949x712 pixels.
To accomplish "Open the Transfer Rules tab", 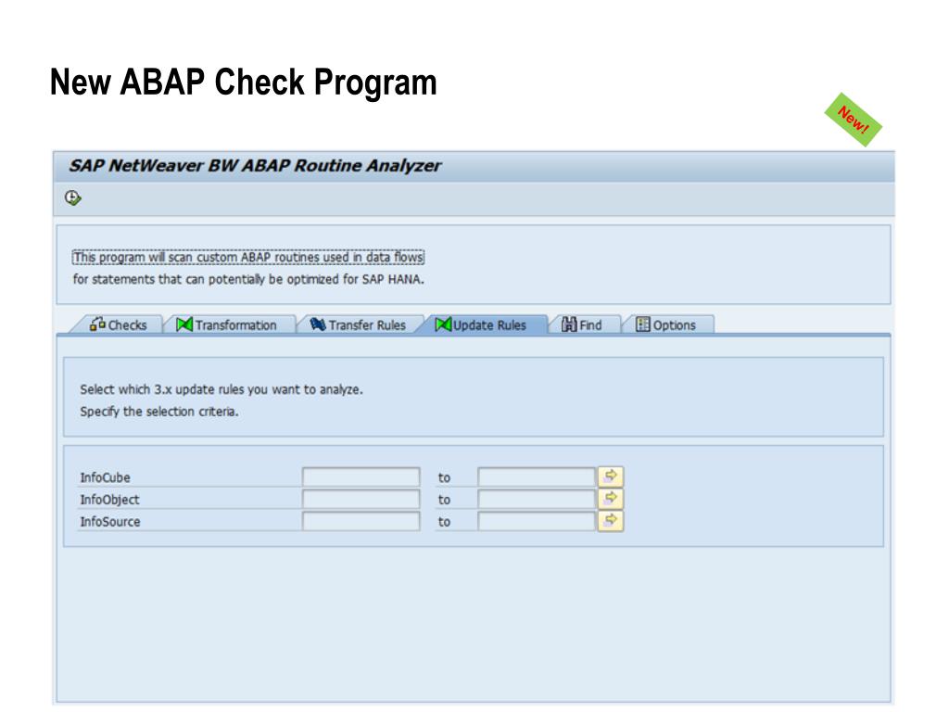I will pos(358,324).
